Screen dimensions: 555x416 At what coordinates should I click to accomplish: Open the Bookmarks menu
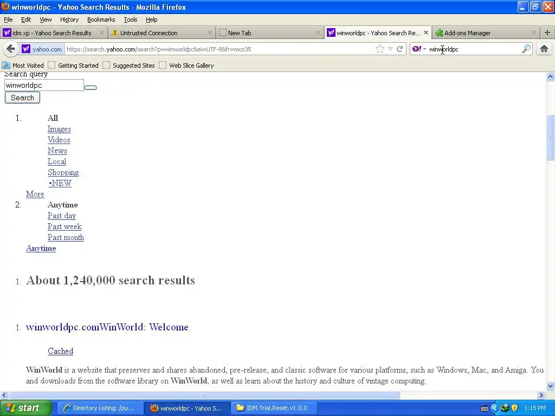[x=101, y=19]
